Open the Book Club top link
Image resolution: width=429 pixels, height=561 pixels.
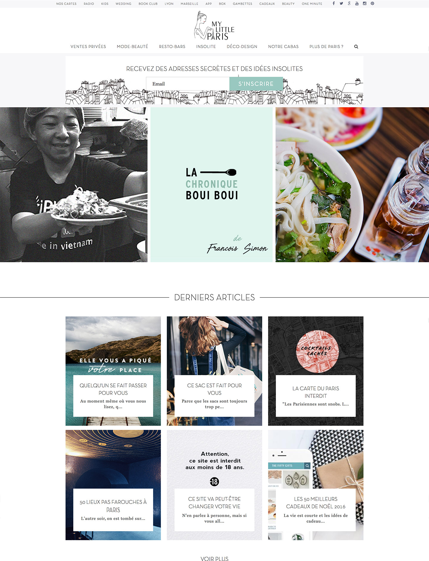148,4
